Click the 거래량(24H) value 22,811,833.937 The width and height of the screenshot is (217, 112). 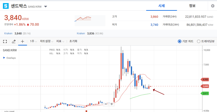(196, 17)
